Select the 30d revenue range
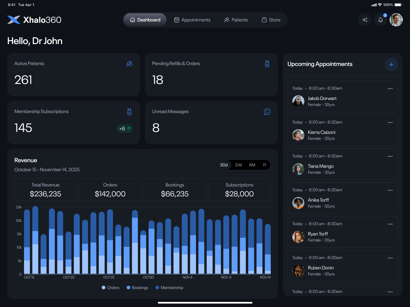The width and height of the screenshot is (410, 307). (224, 165)
